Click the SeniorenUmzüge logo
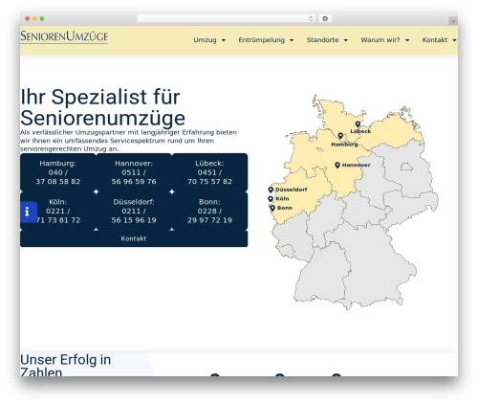This screenshot has width=478, height=405. point(64,36)
